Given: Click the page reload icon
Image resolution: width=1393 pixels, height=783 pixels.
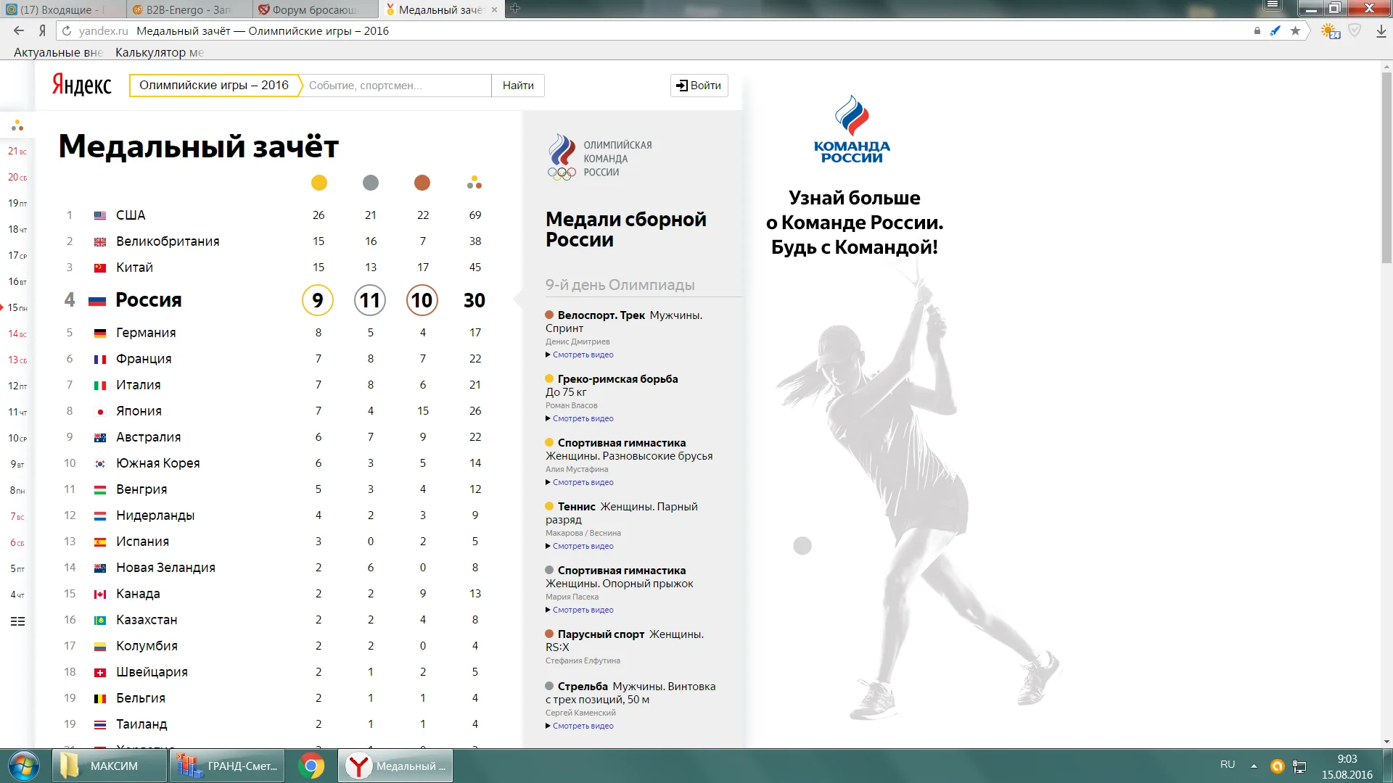Looking at the screenshot, I should (x=67, y=30).
